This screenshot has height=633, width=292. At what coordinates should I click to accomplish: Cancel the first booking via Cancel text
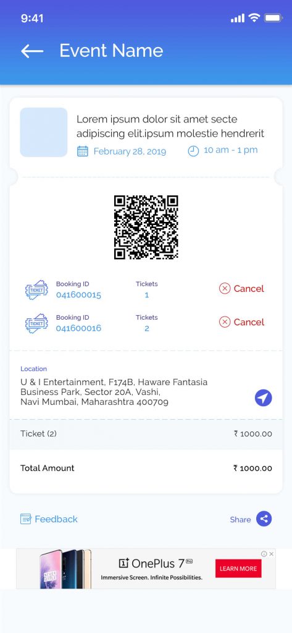coord(249,289)
